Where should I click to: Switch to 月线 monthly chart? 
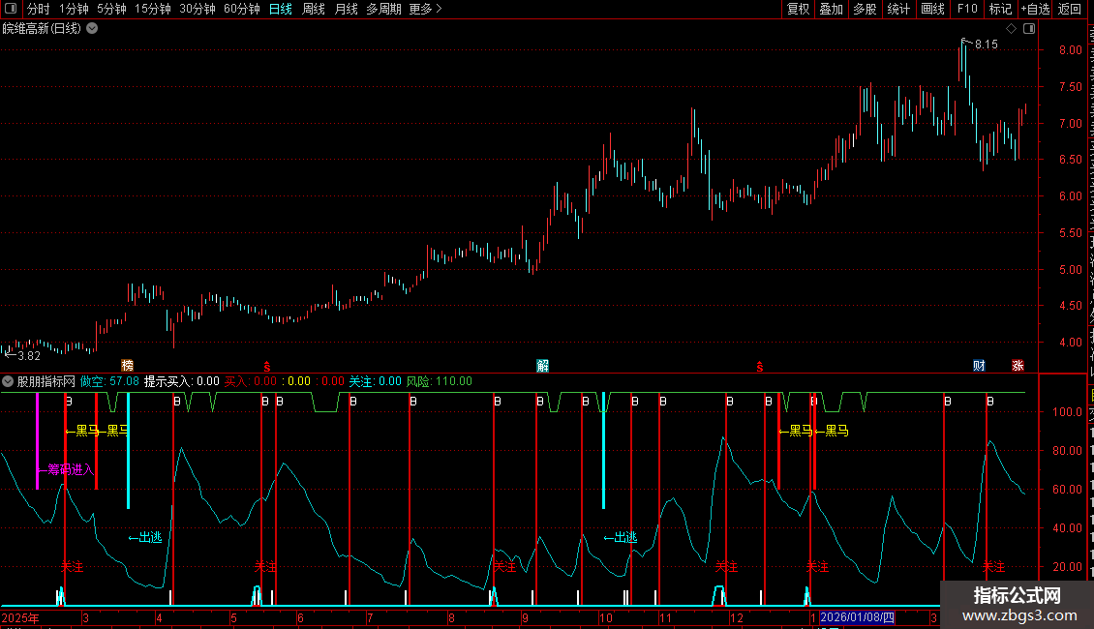[x=346, y=9]
